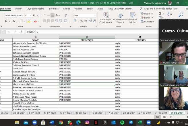Open Dados ribbon tab
Image resolution: width=188 pixels, height=126 pixels.
(x=67, y=9)
